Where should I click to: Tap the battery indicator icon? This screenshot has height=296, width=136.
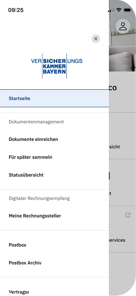click(128, 10)
